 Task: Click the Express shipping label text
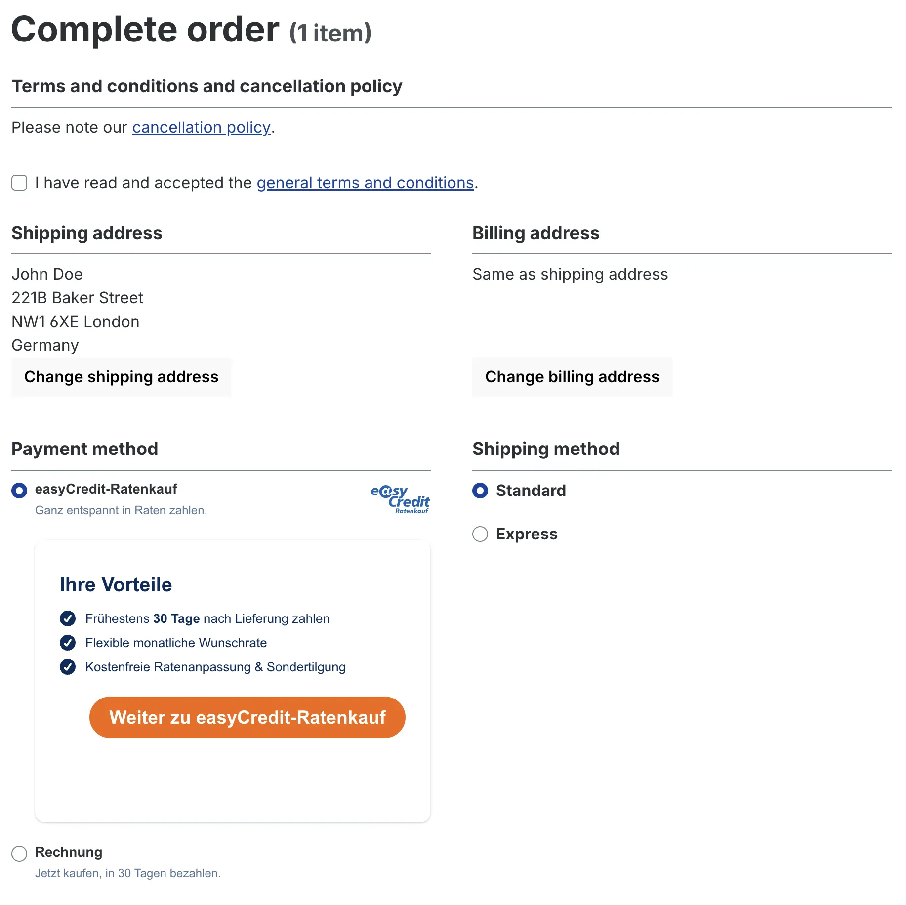point(527,534)
